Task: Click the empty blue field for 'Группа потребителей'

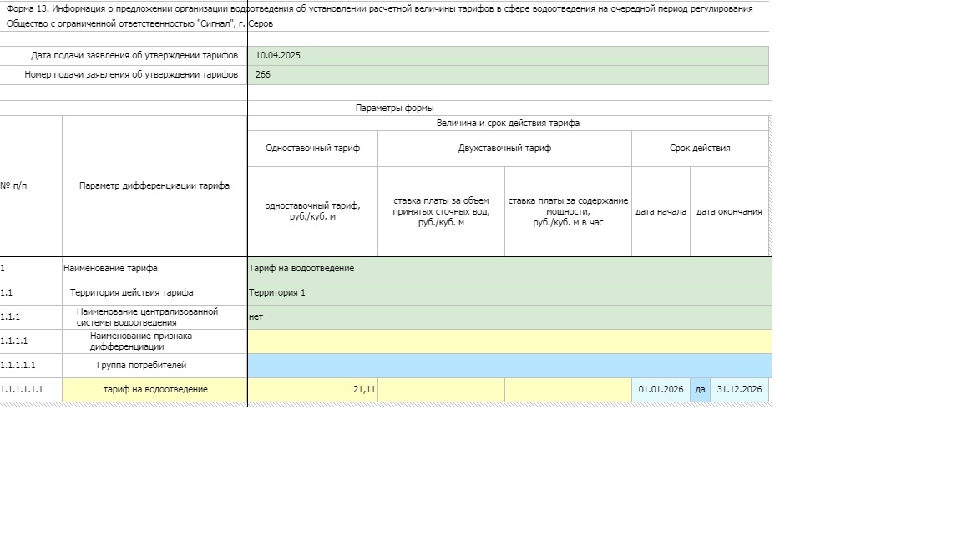Action: click(x=509, y=366)
